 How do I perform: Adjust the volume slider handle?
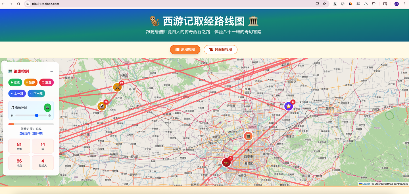click(x=36, y=115)
